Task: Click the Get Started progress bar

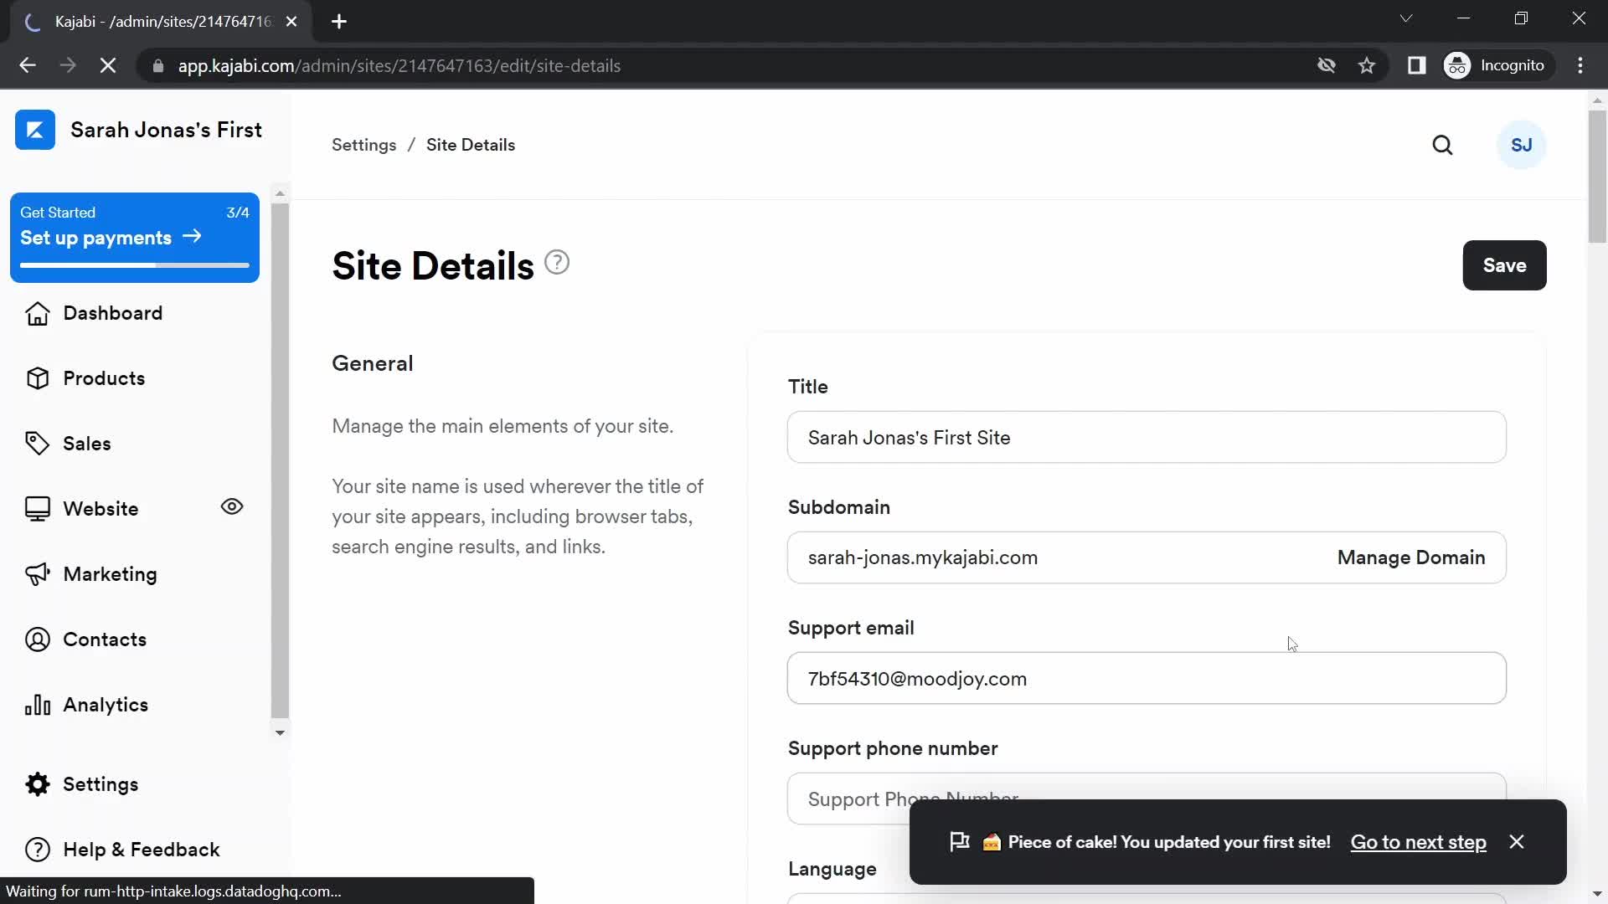Action: pos(135,265)
